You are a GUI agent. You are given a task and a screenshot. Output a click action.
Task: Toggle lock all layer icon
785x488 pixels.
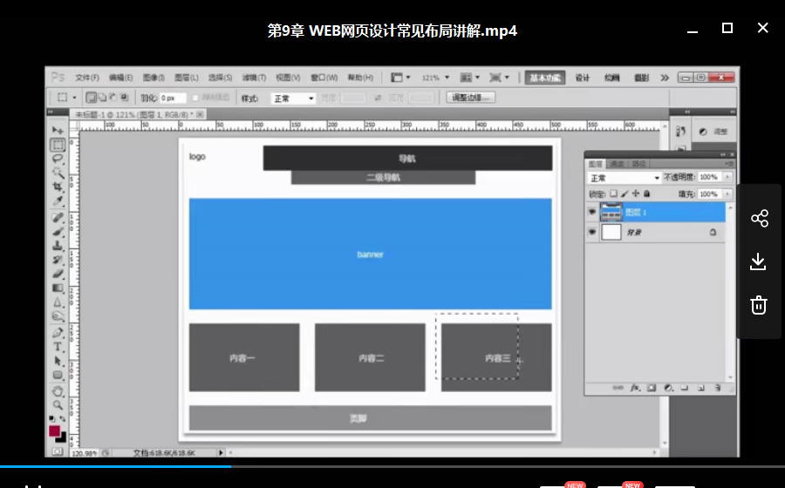[647, 193]
